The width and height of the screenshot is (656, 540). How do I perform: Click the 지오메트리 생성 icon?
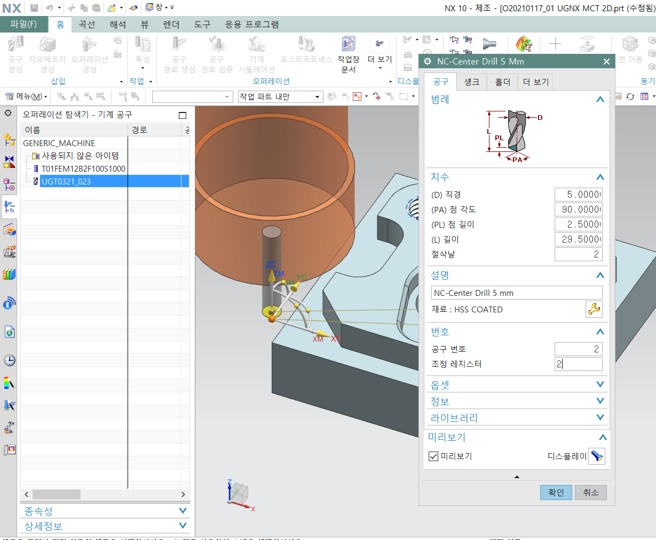coord(48,54)
